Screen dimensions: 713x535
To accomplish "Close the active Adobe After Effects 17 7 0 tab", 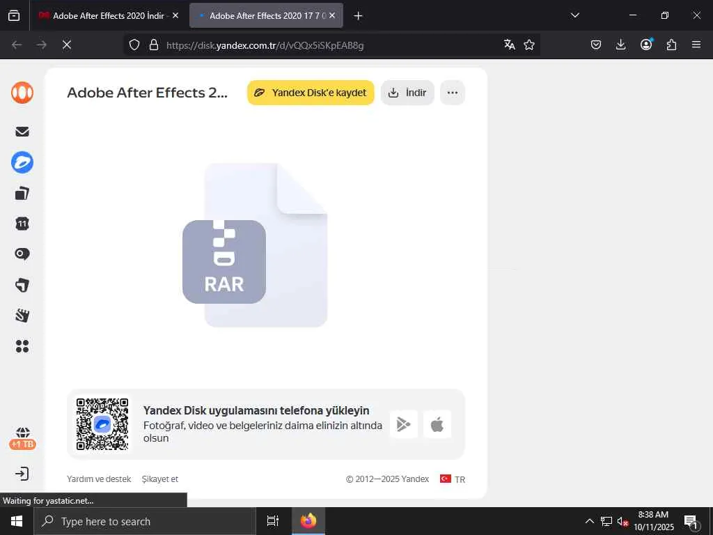I will [332, 15].
